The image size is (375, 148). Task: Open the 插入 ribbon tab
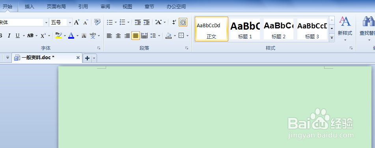pyautogui.click(x=30, y=7)
